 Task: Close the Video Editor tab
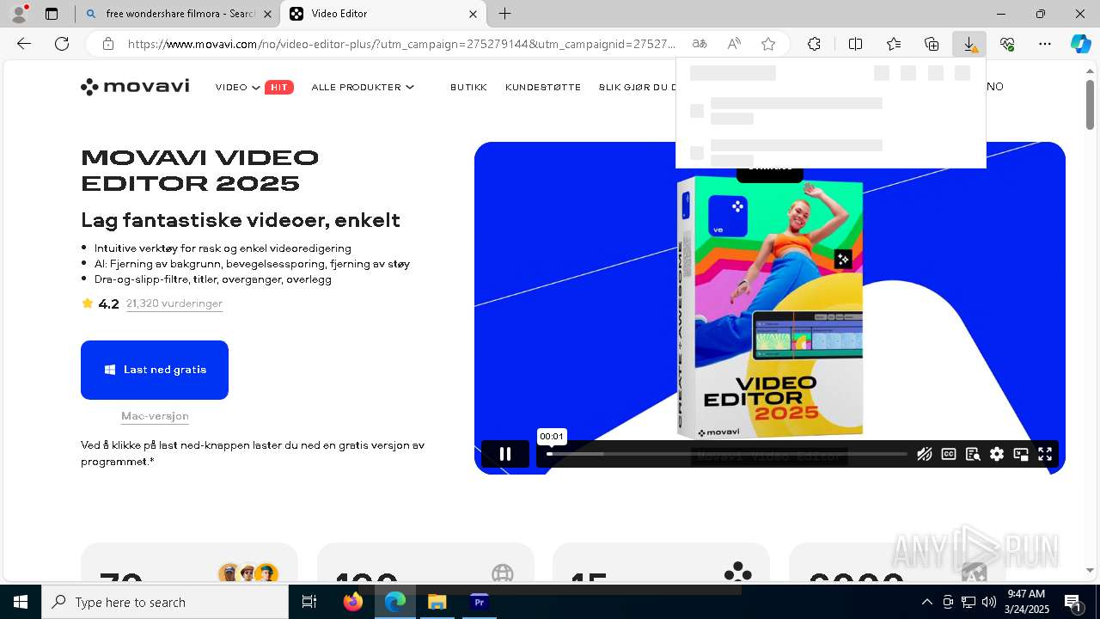[x=473, y=14]
